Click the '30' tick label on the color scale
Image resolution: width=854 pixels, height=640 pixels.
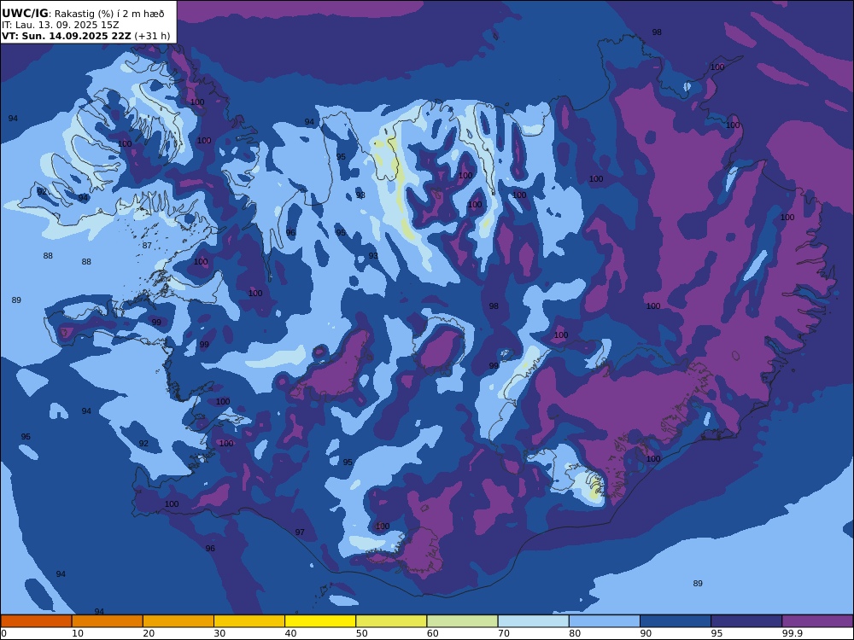click(x=219, y=633)
